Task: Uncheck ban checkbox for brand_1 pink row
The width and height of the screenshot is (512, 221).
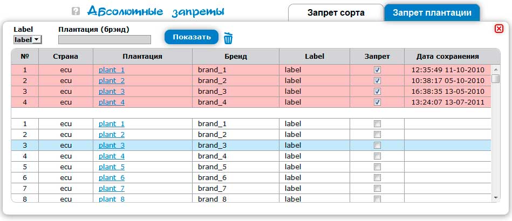Action: tap(378, 70)
